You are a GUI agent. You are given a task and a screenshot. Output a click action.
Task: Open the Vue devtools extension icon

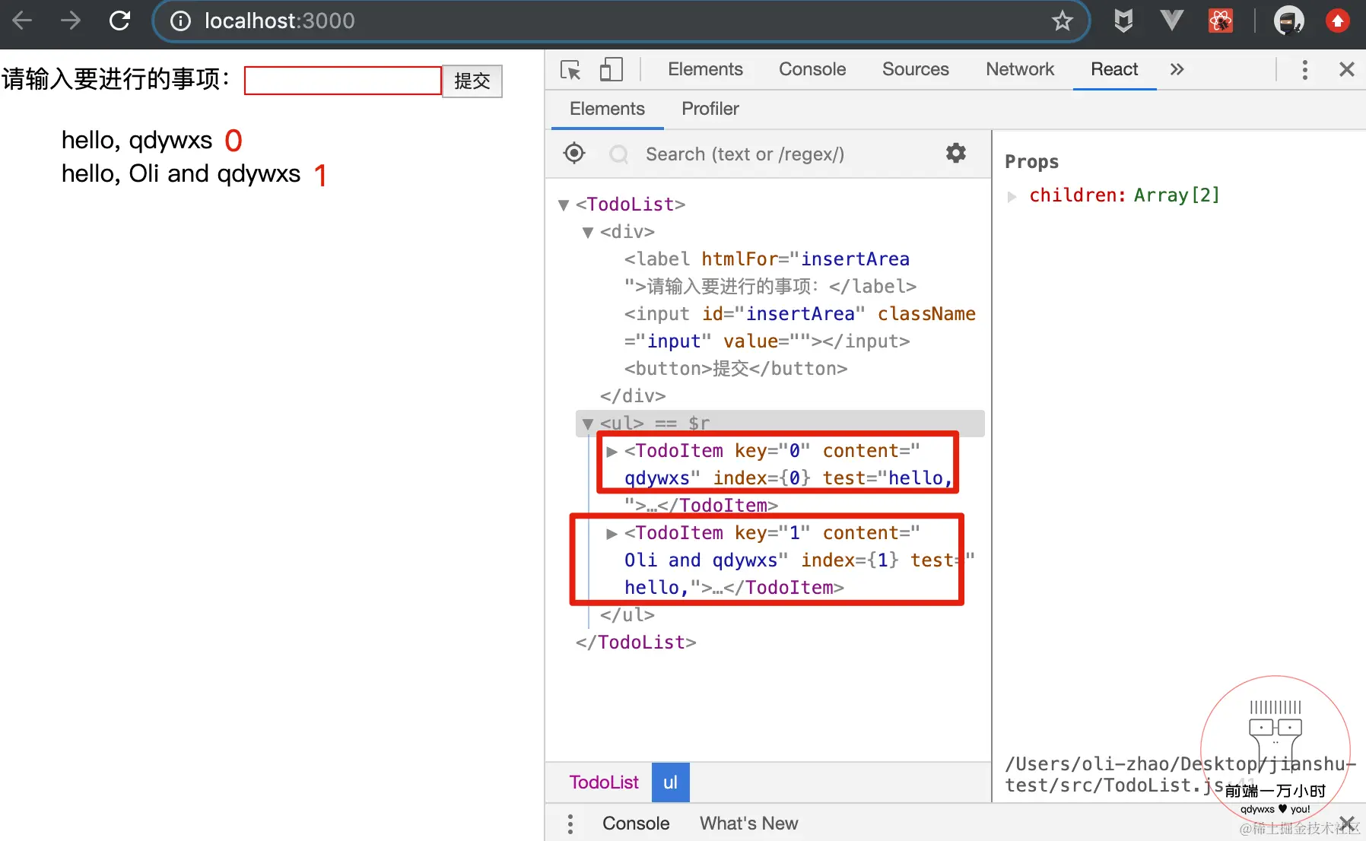point(1172,21)
